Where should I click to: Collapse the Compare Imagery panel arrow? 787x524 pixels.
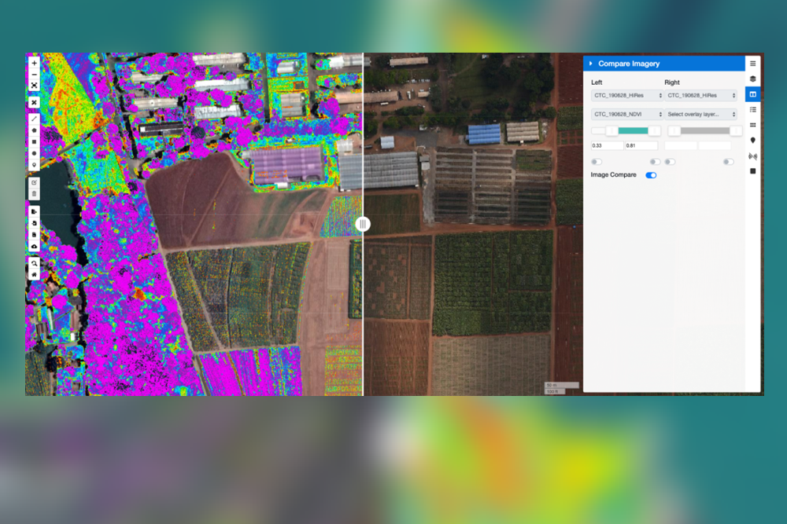click(x=591, y=64)
